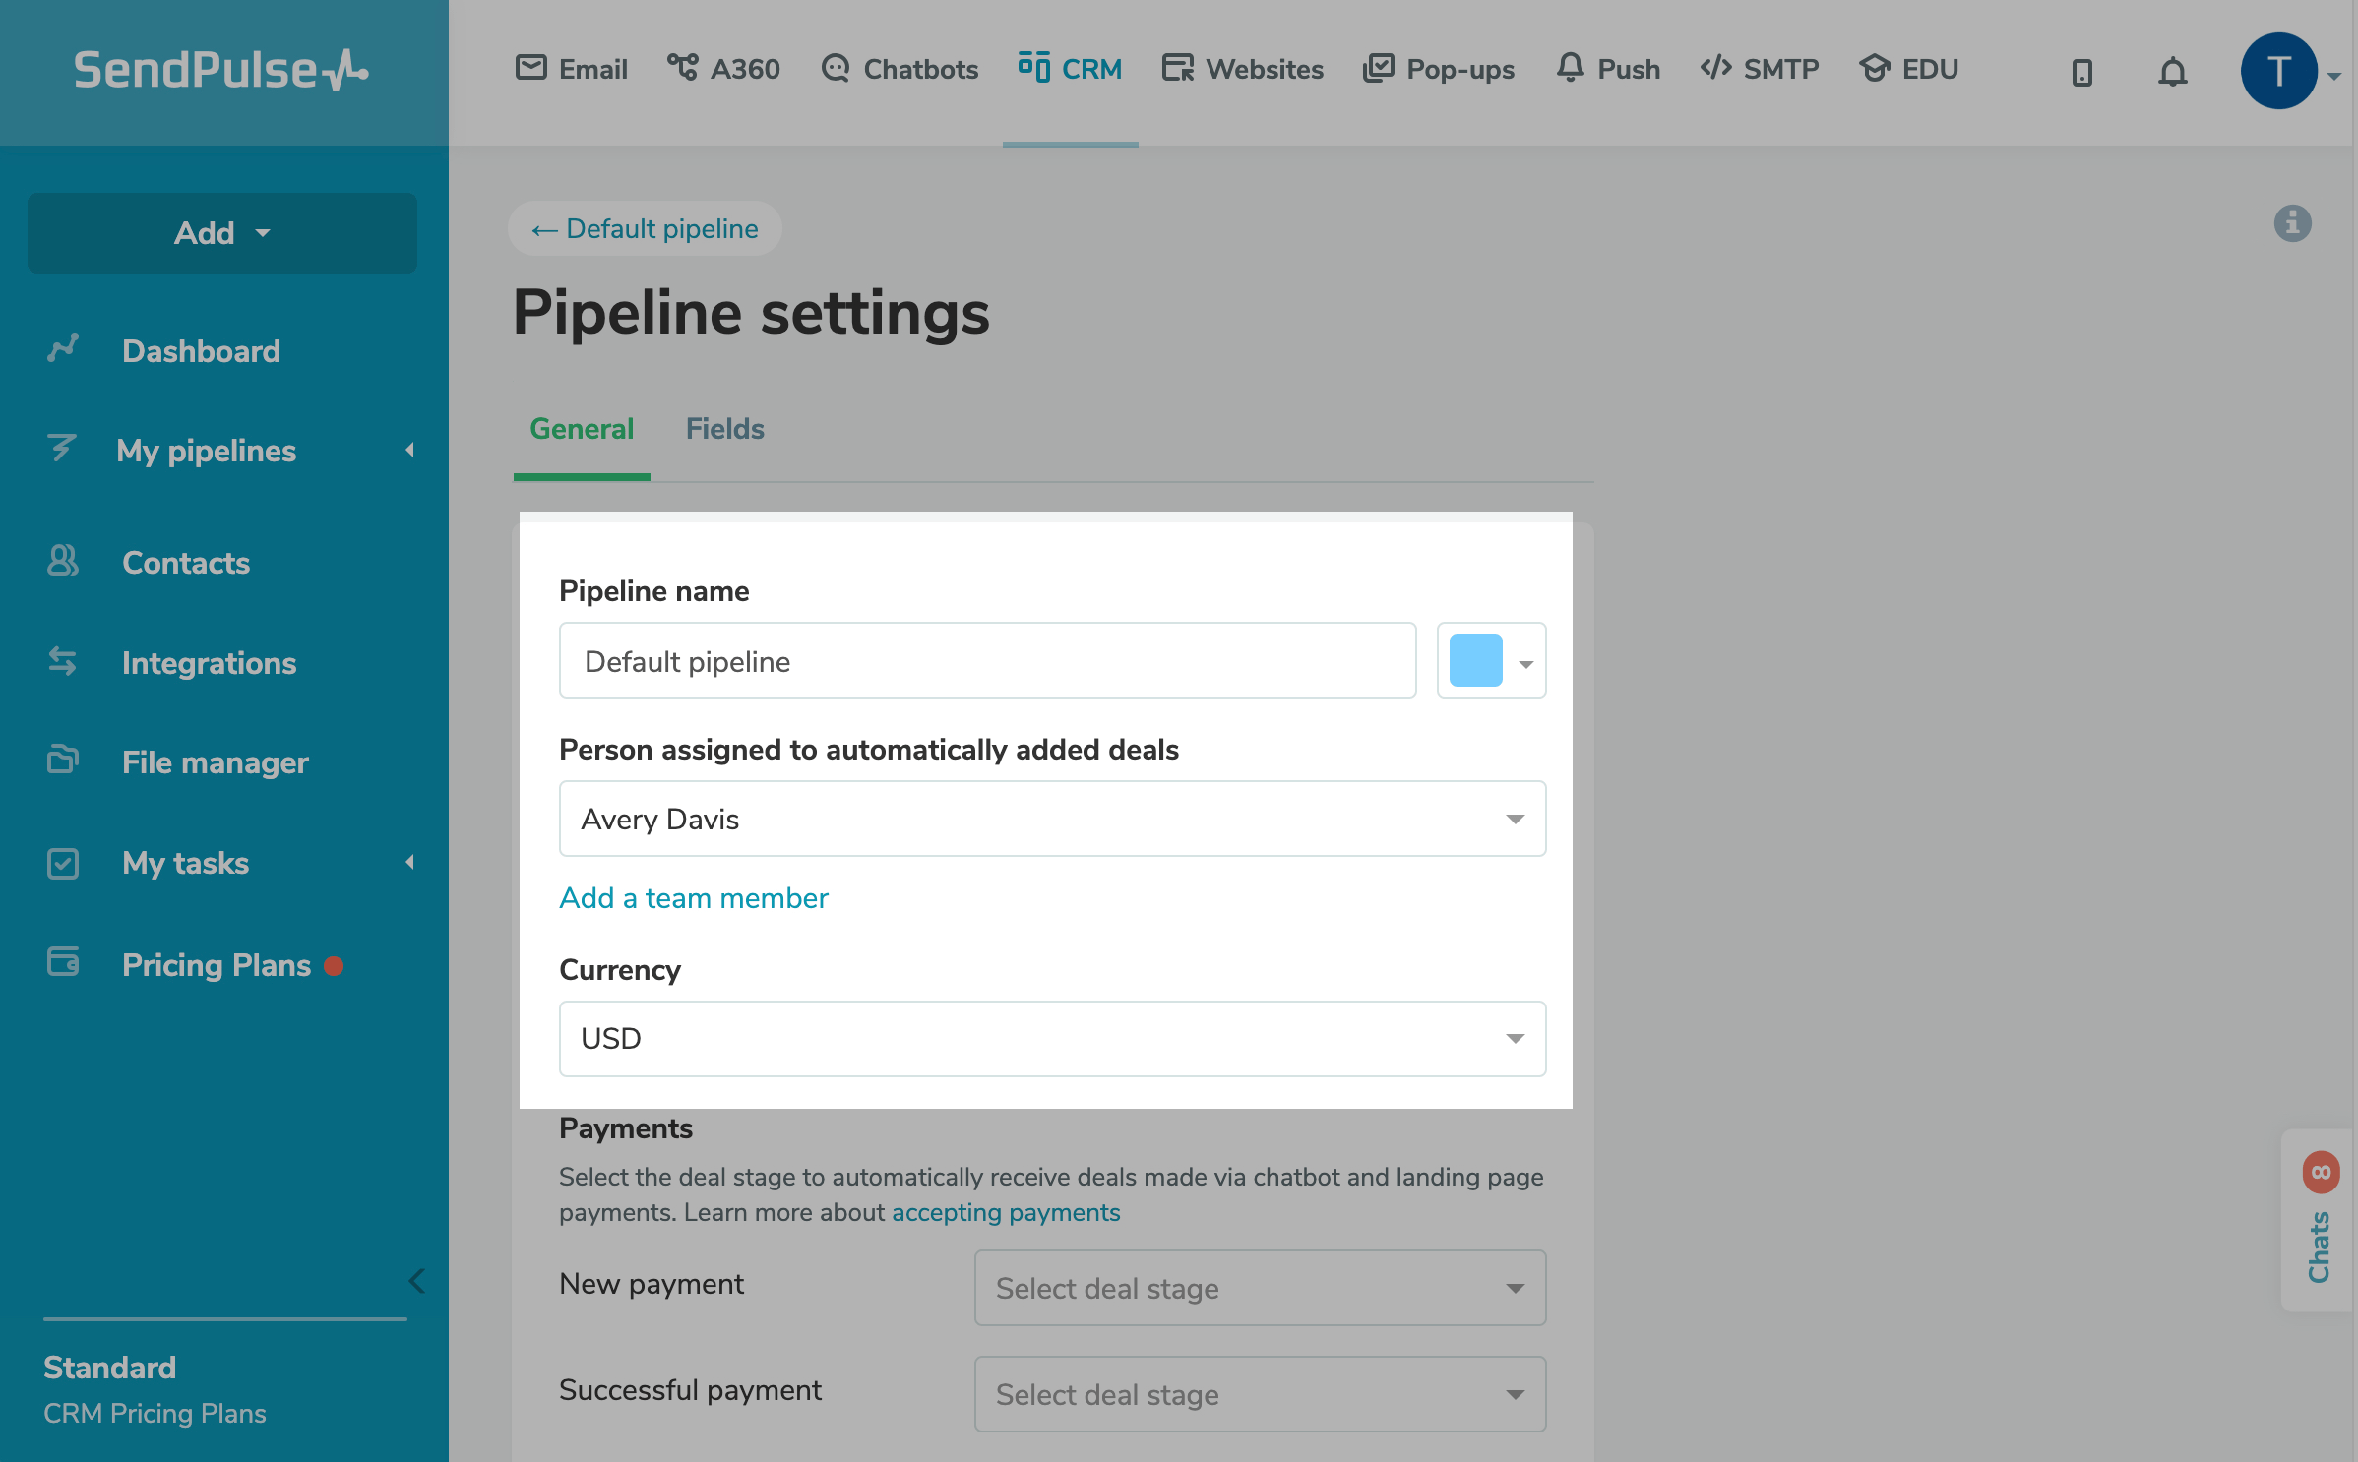Click the notification bell icon
Screen dimensions: 2358x1462
coord(2172,71)
